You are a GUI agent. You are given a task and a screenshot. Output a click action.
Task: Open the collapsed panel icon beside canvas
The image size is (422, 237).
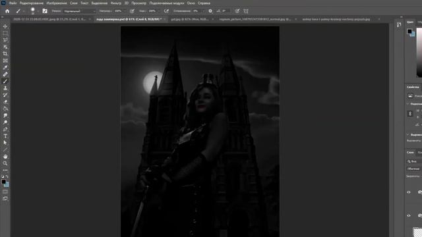coord(399,25)
